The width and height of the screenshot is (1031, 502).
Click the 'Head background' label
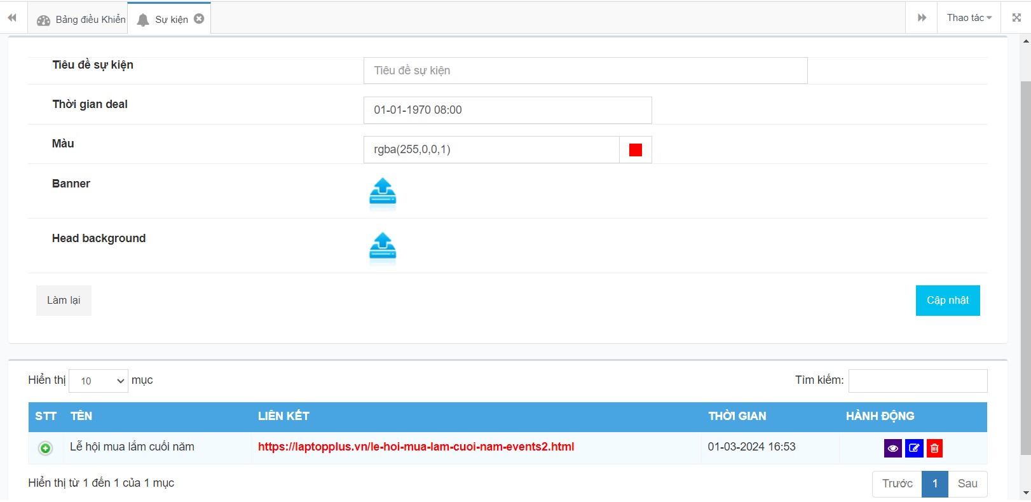[x=99, y=238]
